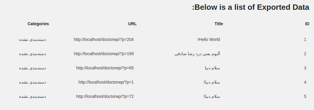Click ID number 5 cell
This screenshot has width=314, height=110.
point(305,96)
